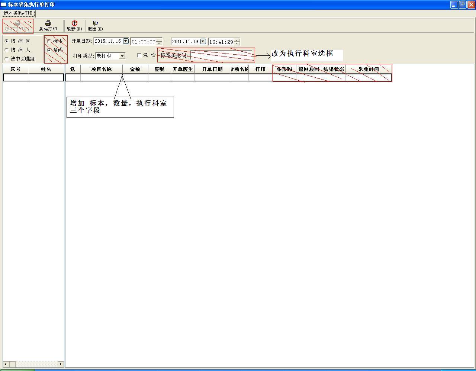Close the 标本采集执行单打印 window
476x371 pixels.
pyautogui.click(x=471, y=4)
